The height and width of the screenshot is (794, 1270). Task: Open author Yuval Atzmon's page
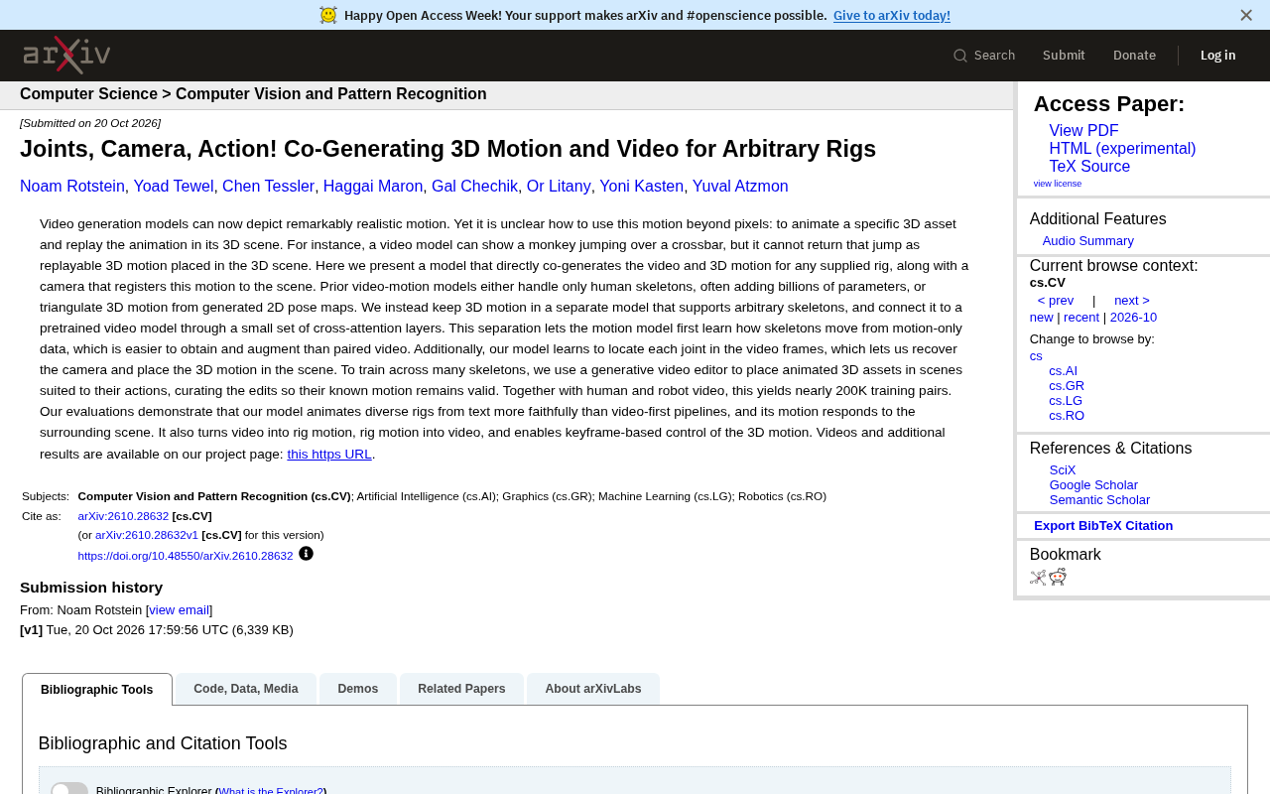tap(740, 187)
